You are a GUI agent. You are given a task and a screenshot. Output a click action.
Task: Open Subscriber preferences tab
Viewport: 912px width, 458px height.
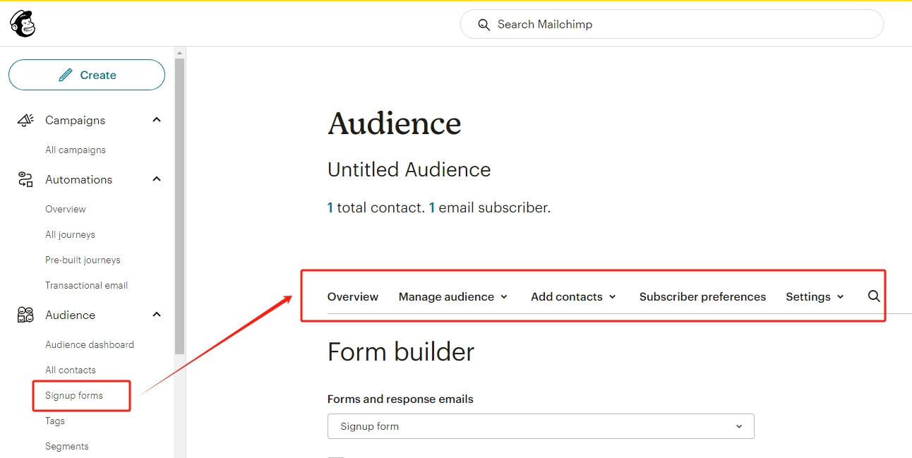tap(702, 296)
